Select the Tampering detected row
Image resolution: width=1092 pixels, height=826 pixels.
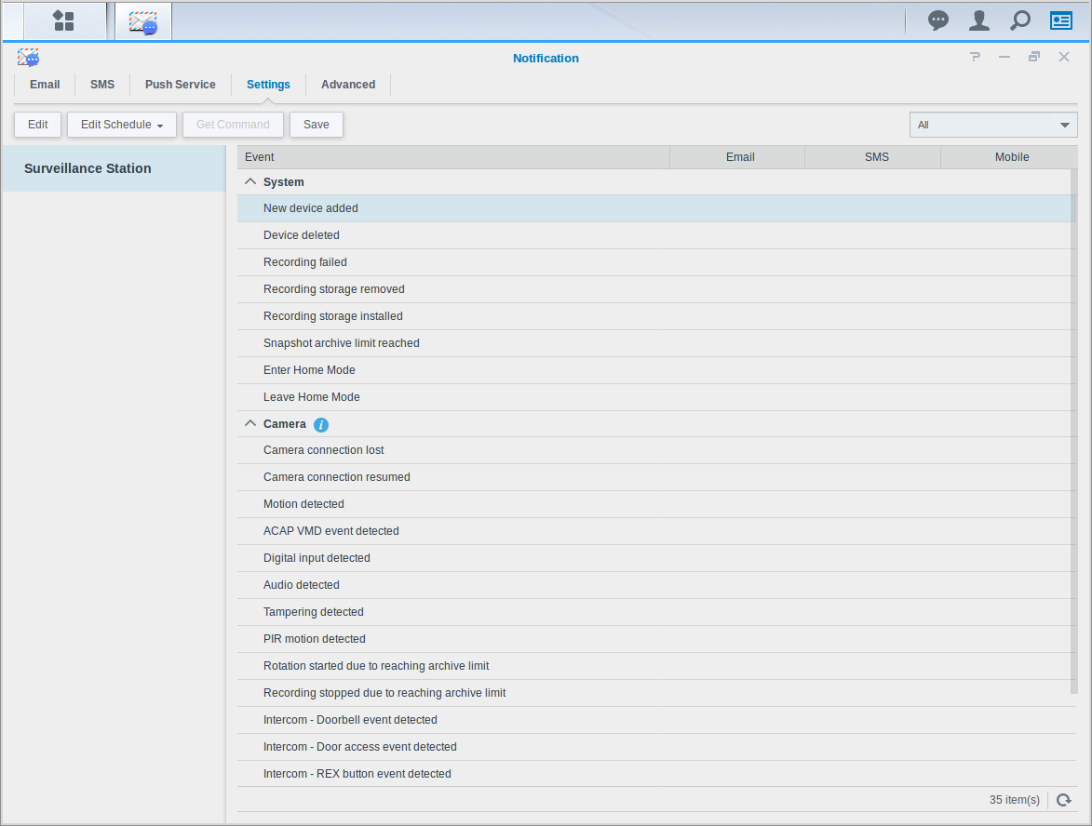(656, 612)
